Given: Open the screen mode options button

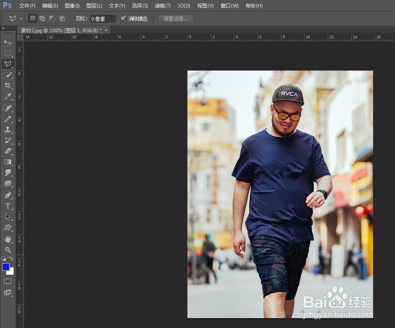Looking at the screenshot, I should click(x=8, y=293).
